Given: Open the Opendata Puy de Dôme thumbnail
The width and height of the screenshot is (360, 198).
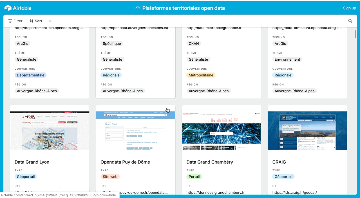Looking at the screenshot, I should click(135, 131).
